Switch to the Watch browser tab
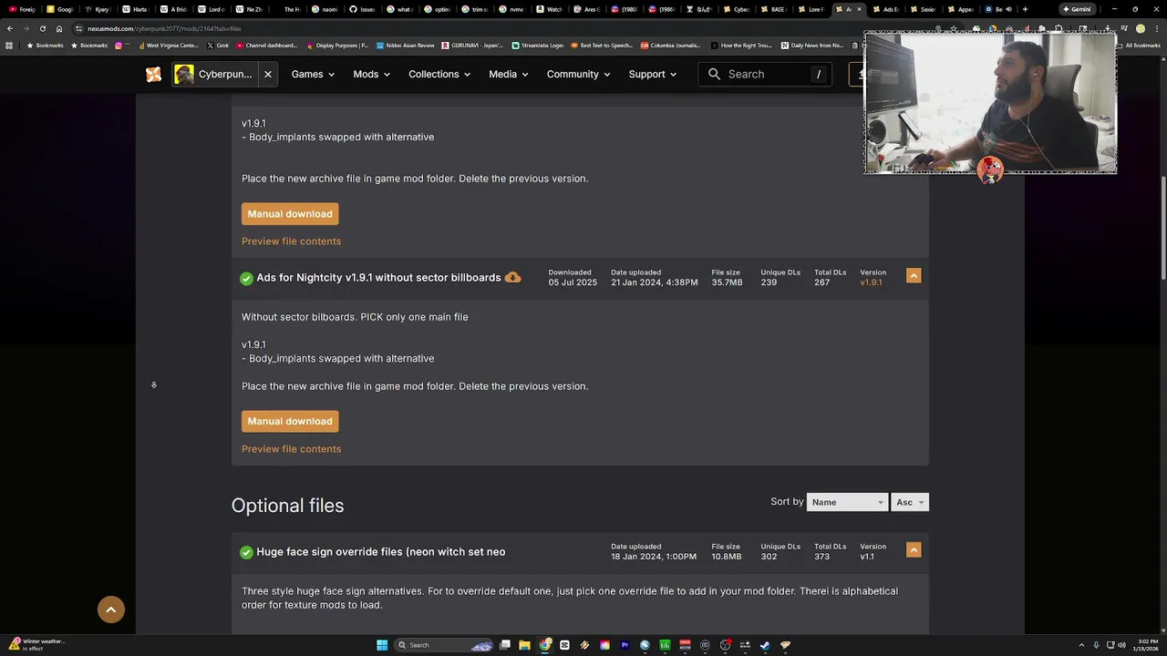Image resolution: width=1167 pixels, height=656 pixels. (551, 9)
